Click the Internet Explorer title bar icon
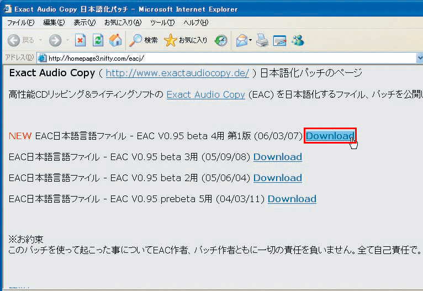The height and width of the screenshot is (291, 423). pos(7,9)
